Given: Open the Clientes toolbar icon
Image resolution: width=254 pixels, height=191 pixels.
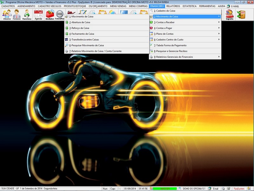Looking at the screenshot, I should click(7, 14).
